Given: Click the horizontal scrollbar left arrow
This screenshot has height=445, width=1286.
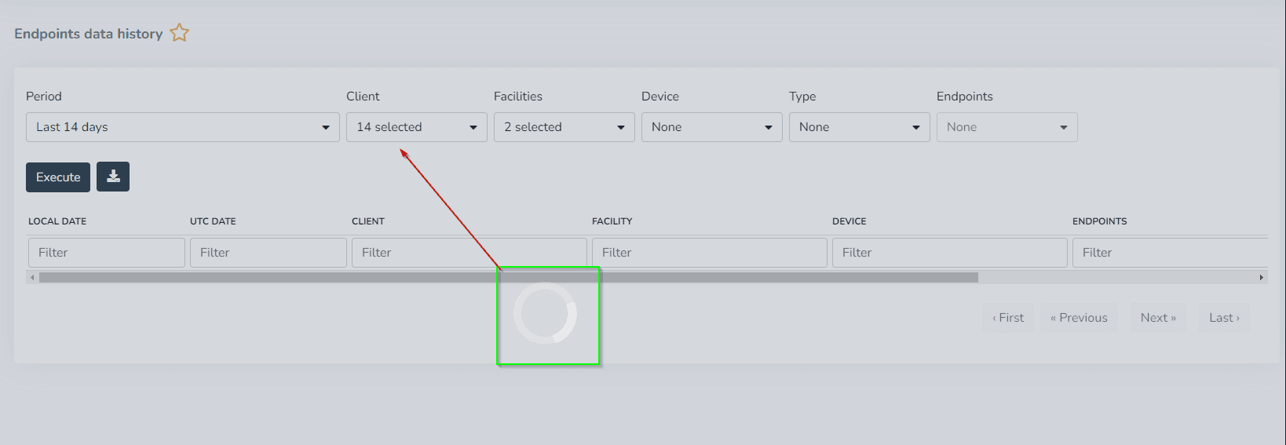Looking at the screenshot, I should pos(32,277).
